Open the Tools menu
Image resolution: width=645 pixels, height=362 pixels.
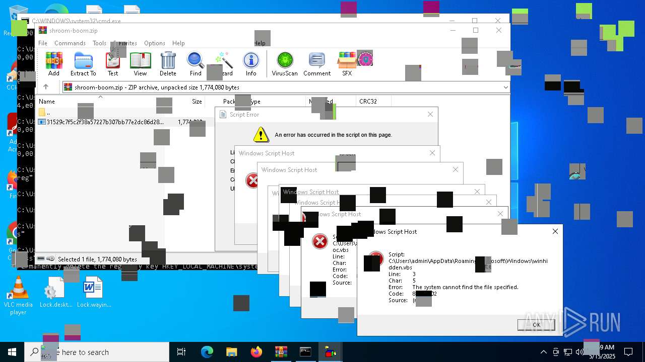pyautogui.click(x=99, y=43)
